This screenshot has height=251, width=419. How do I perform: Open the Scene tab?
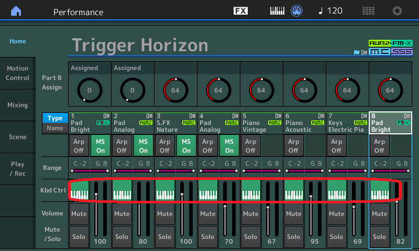(17, 137)
